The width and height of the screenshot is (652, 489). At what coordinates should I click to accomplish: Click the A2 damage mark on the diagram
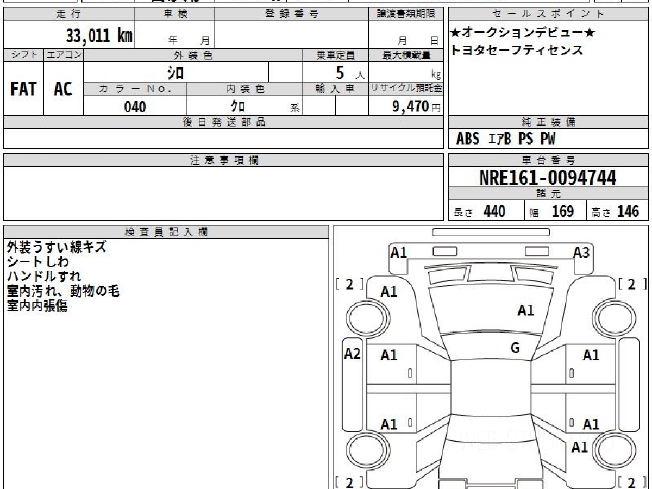tap(353, 354)
